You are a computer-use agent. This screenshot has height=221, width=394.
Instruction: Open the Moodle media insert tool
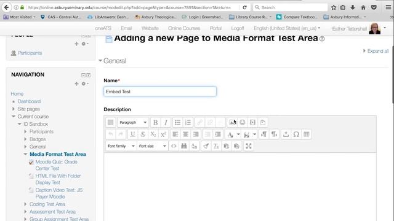(x=252, y=122)
